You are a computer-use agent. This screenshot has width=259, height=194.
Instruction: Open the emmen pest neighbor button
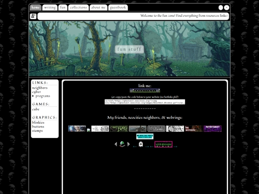[x=119, y=129]
